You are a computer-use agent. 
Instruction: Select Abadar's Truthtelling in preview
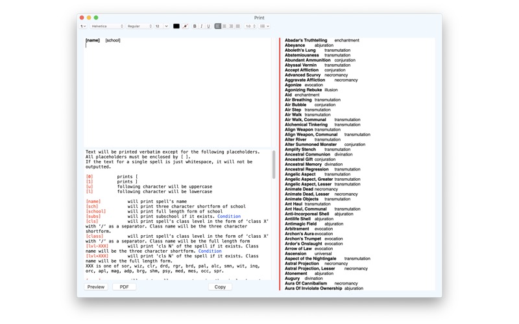(306, 40)
